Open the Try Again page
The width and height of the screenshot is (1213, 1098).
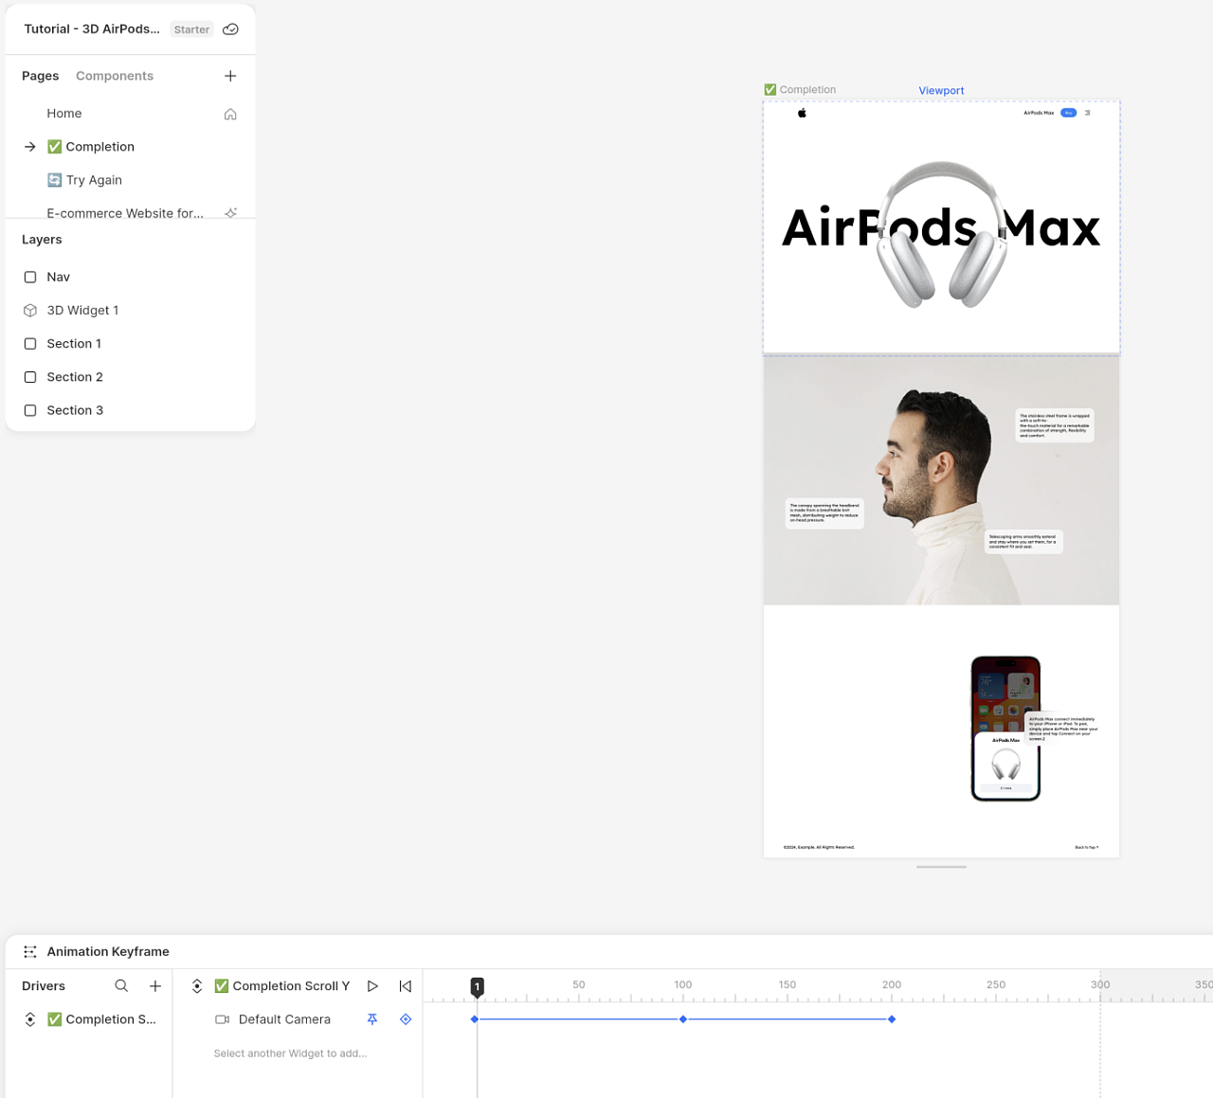pos(84,180)
